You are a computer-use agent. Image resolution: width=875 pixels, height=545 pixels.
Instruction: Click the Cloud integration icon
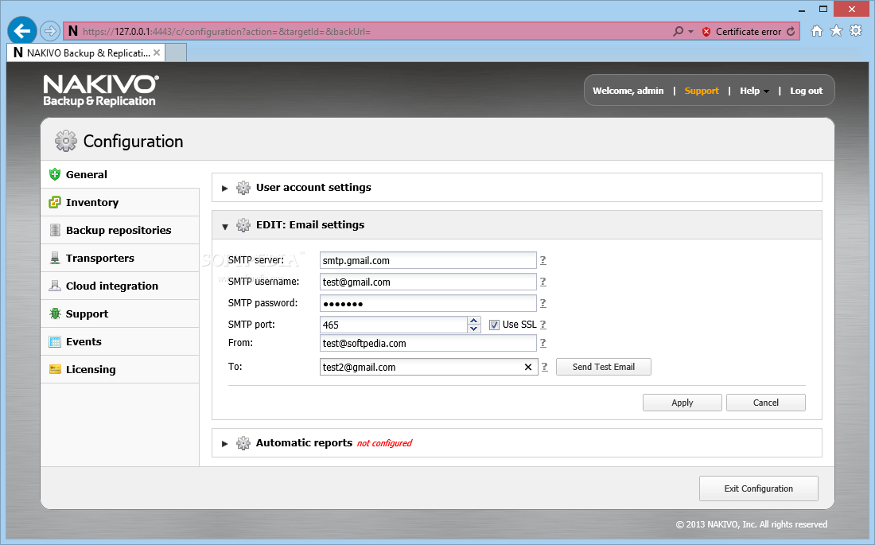pyautogui.click(x=55, y=286)
